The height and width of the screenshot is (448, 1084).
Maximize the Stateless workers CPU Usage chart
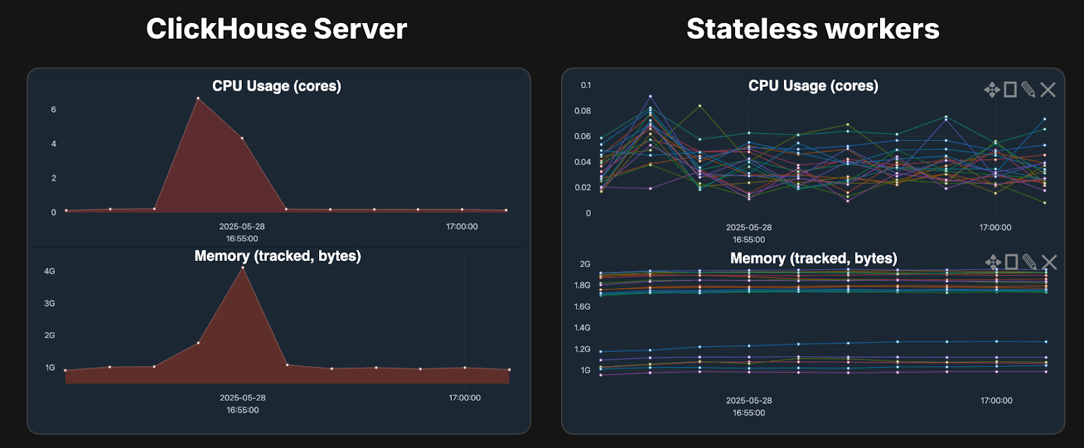pyautogui.click(x=1010, y=89)
